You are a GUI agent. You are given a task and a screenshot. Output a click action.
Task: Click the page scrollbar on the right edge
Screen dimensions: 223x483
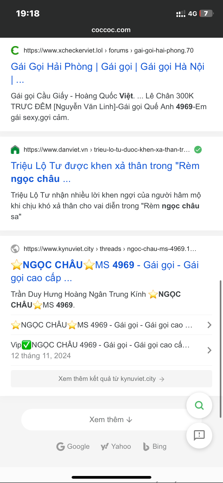[221, 349]
